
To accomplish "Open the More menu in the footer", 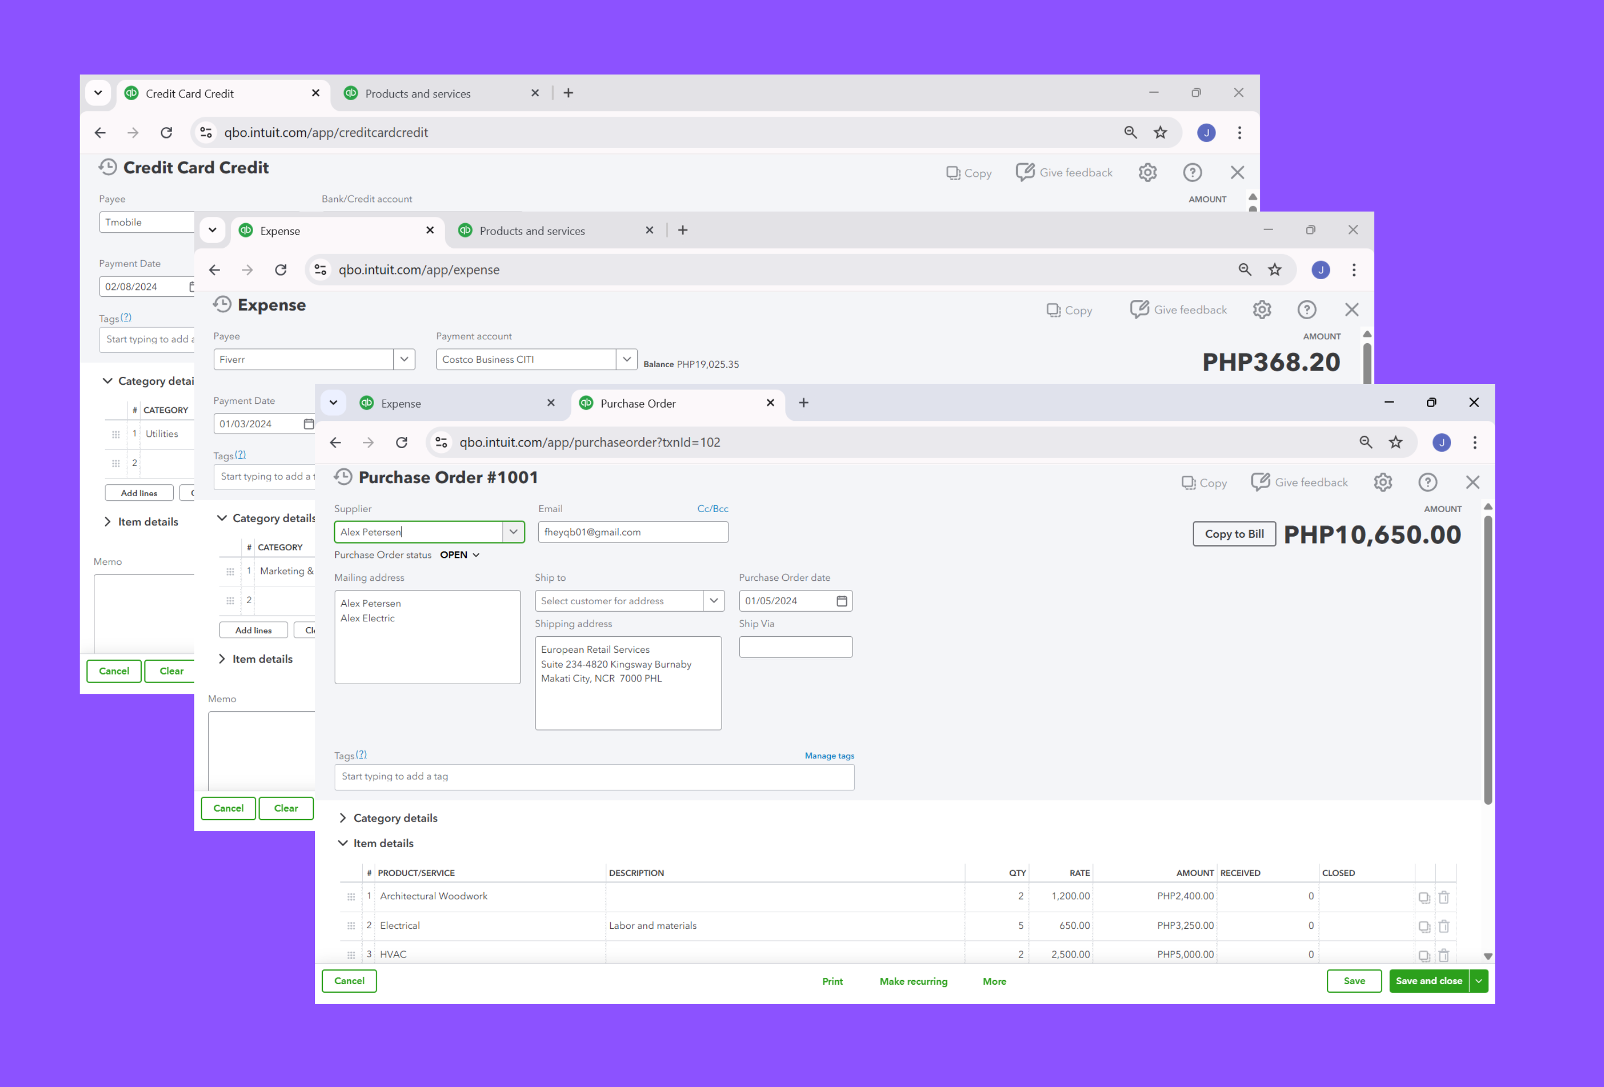I will [x=994, y=981].
